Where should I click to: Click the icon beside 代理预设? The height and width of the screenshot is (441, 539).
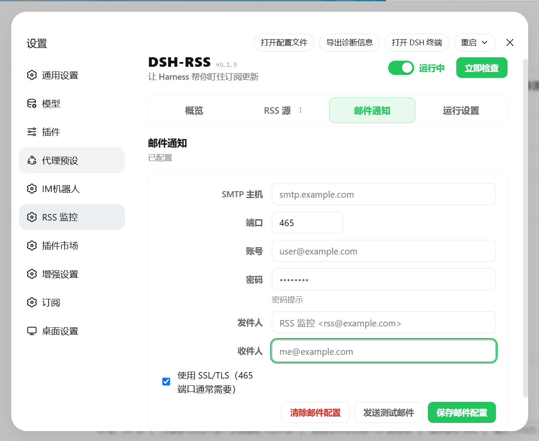pyautogui.click(x=32, y=160)
